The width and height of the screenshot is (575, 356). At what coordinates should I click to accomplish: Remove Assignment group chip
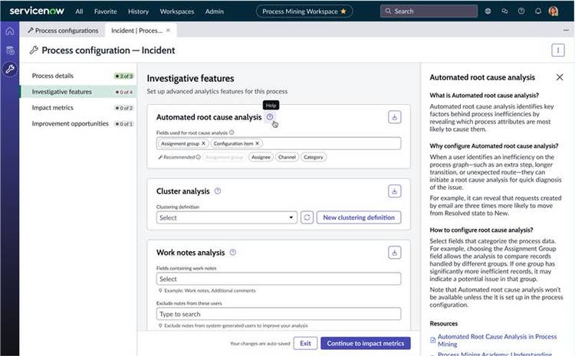[x=203, y=143]
